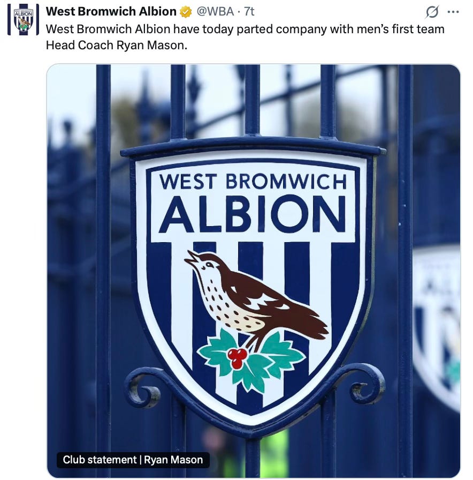Click the West Bromwich Albion display name
The width and height of the screenshot is (473, 480).
coord(111,12)
